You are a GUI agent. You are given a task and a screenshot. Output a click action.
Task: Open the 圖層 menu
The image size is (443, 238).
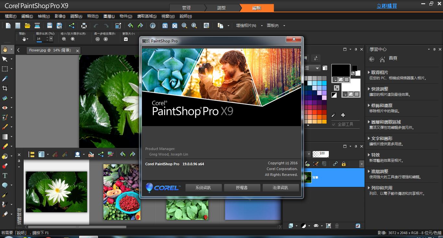(109, 16)
